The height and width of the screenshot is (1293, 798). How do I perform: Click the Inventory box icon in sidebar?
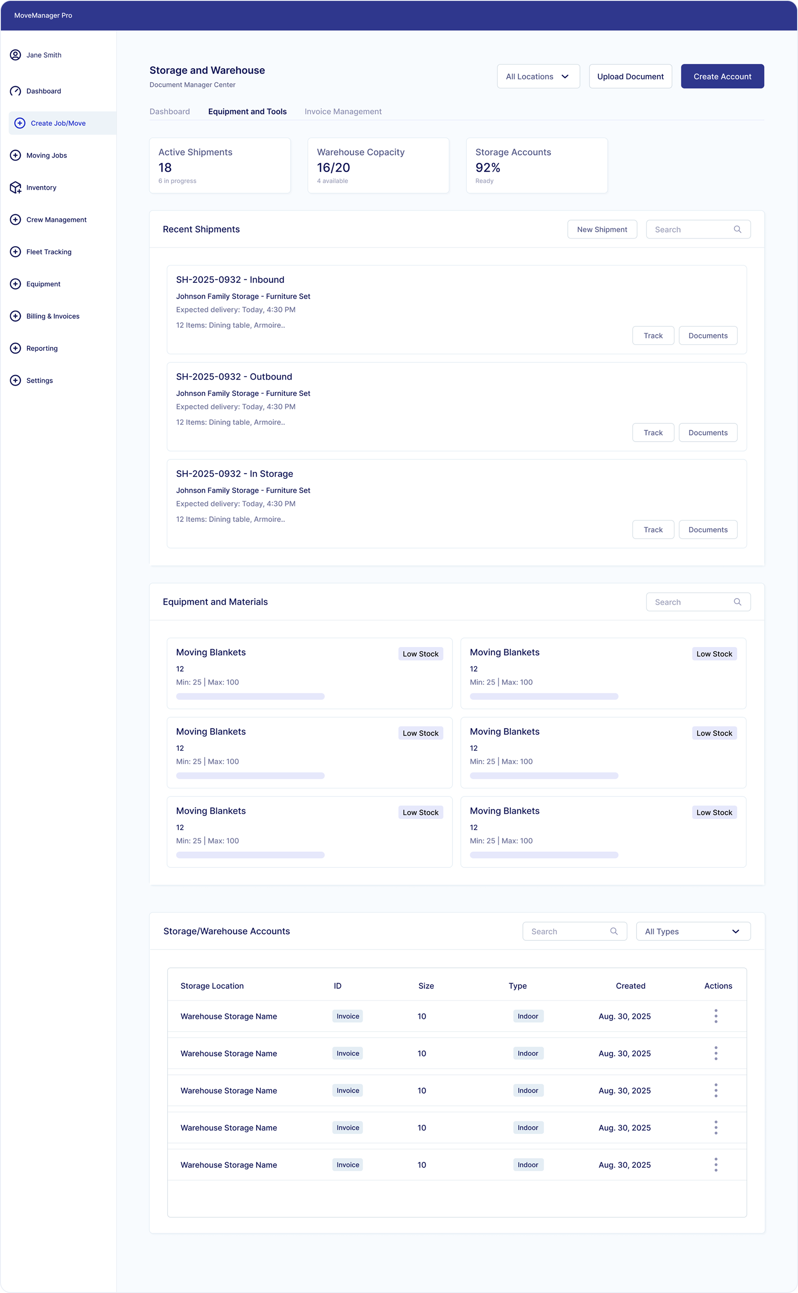point(16,188)
